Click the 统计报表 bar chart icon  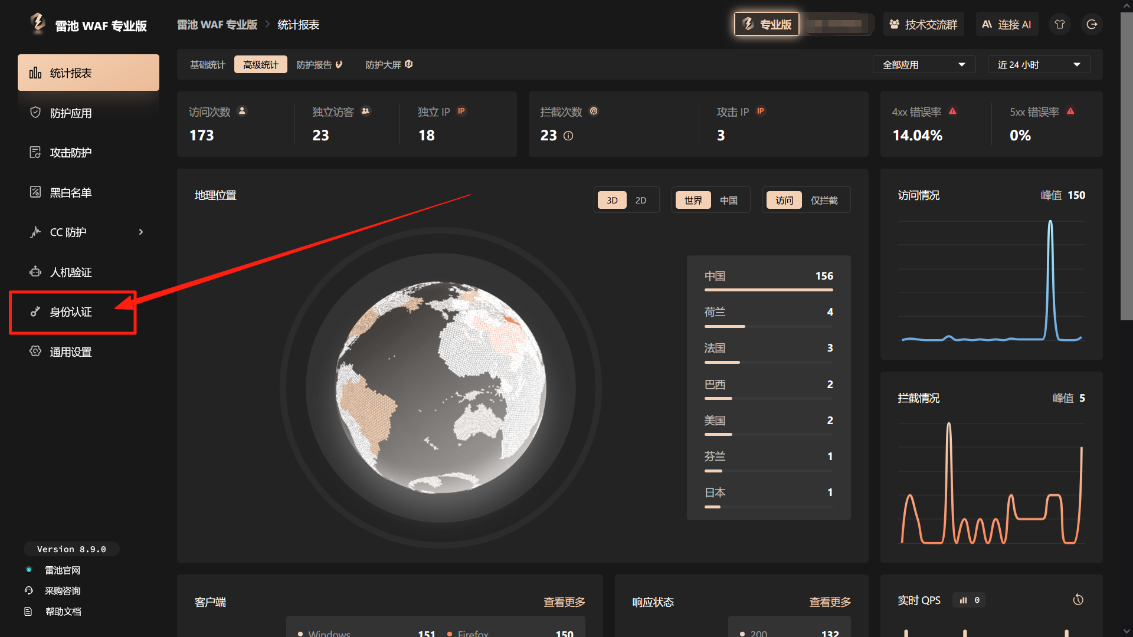[x=35, y=73]
